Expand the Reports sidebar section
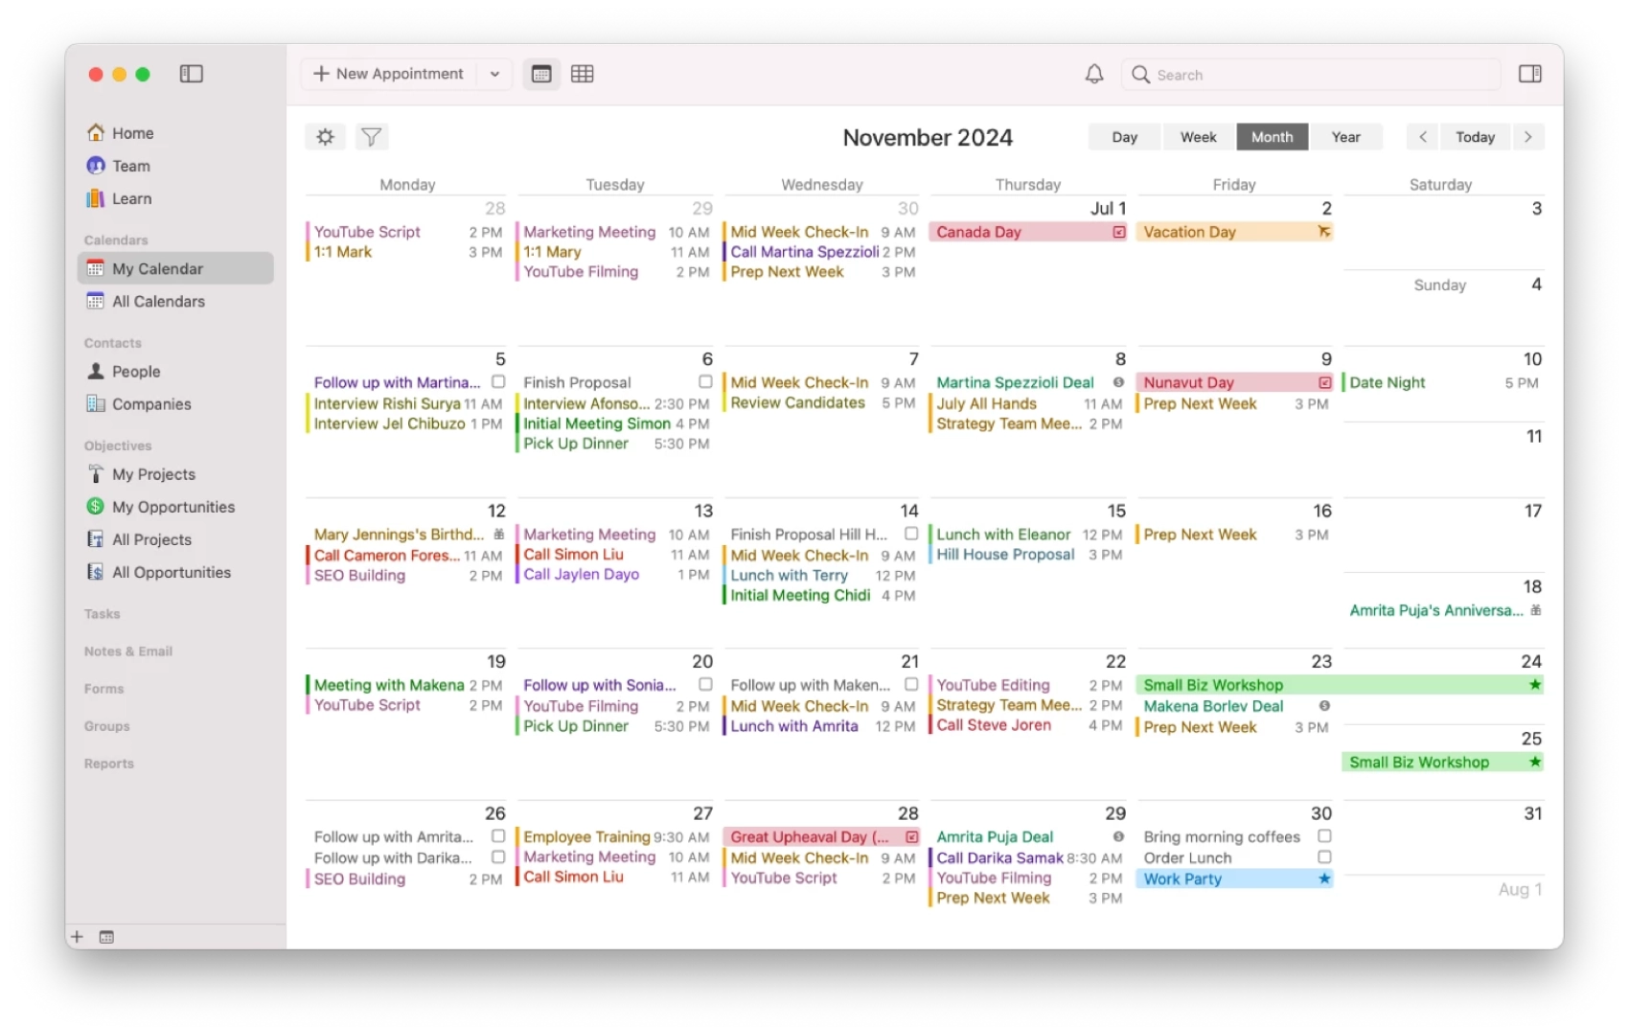1629x1027 pixels. click(108, 764)
